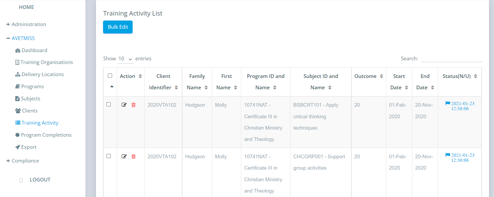Click edit icon for BSBCRT101 row
This screenshot has height=197, width=494.
[124, 105]
